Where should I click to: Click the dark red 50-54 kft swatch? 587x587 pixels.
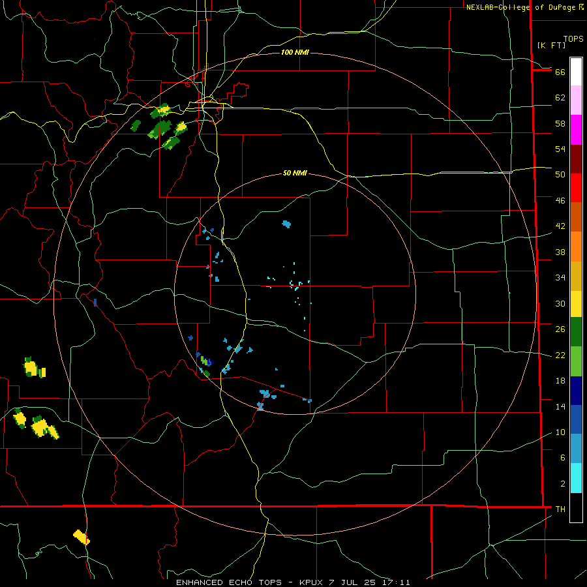(576, 159)
